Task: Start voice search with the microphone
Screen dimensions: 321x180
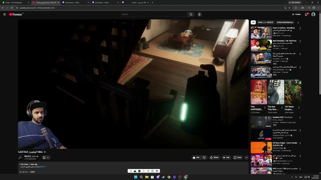Action: 199,14
